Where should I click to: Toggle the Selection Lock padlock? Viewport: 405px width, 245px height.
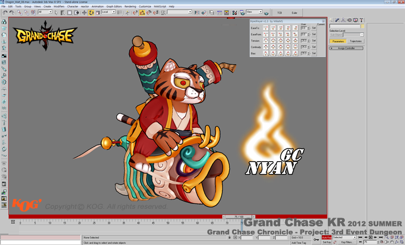pos(229,237)
